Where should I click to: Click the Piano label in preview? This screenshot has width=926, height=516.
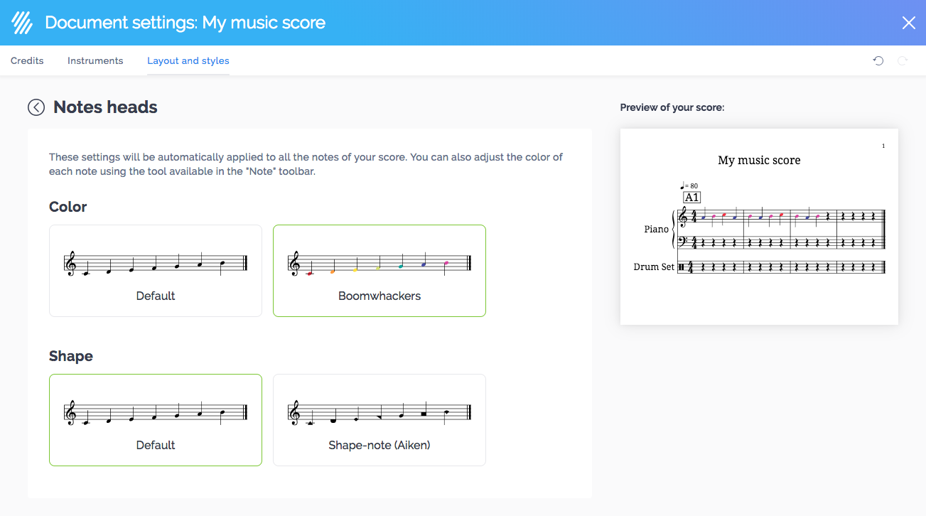coord(656,230)
